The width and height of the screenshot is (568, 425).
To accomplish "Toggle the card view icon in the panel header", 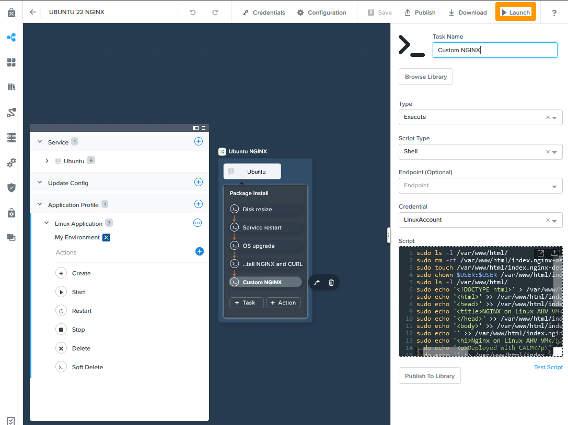I will pyautogui.click(x=195, y=128).
